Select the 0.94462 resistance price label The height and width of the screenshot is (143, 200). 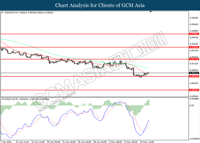(194, 34)
